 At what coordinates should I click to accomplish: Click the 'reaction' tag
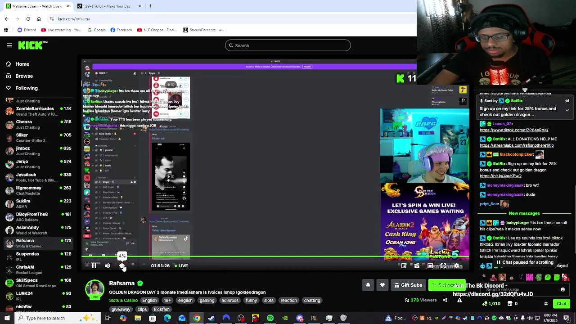288,301
